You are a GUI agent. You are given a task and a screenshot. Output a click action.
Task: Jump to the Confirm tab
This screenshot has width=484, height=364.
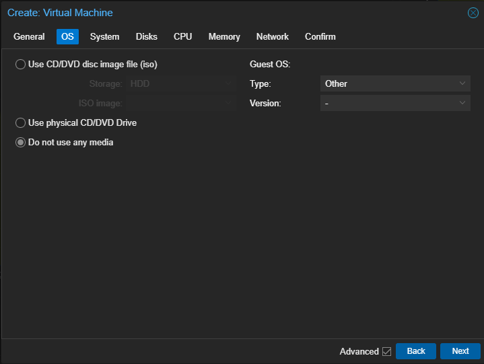point(320,37)
